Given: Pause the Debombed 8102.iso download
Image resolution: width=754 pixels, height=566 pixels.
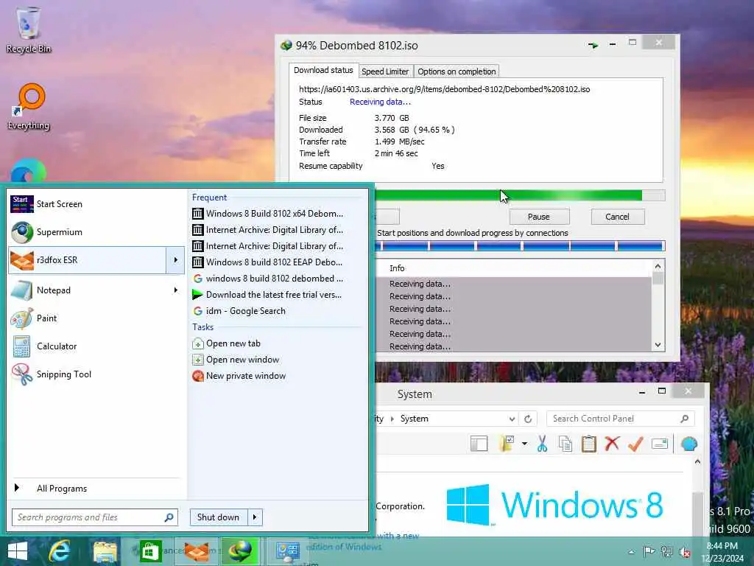Looking at the screenshot, I should [539, 217].
